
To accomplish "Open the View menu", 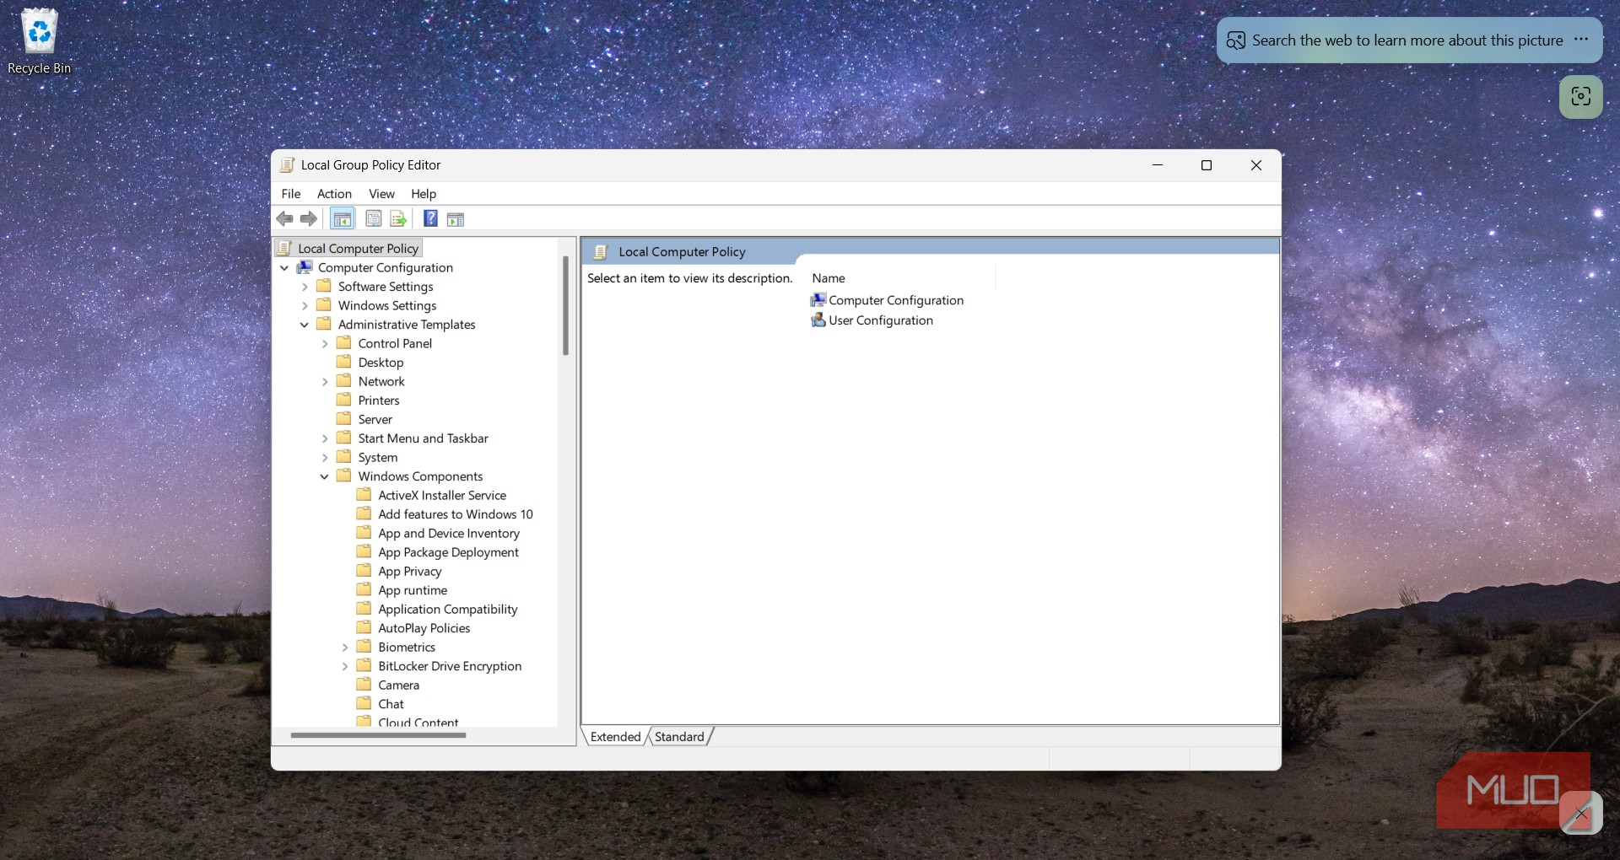I will [x=381, y=194].
